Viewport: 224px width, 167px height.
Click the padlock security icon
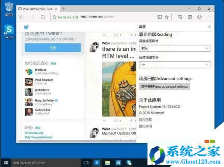click(54, 17)
